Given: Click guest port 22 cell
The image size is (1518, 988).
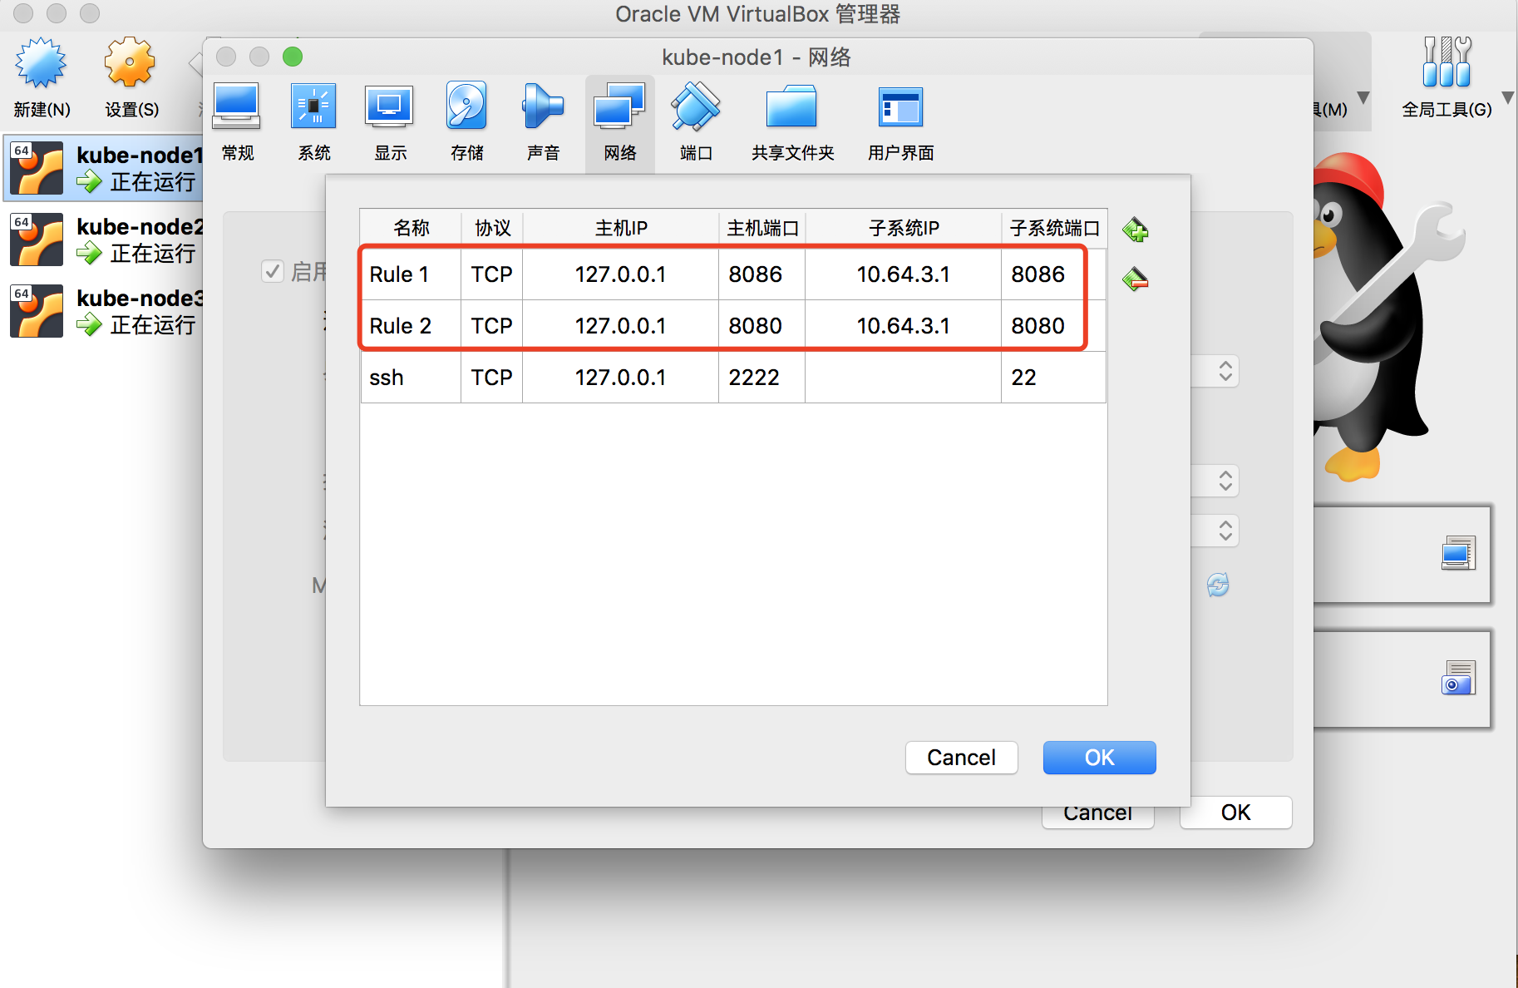Looking at the screenshot, I should pos(1053,378).
